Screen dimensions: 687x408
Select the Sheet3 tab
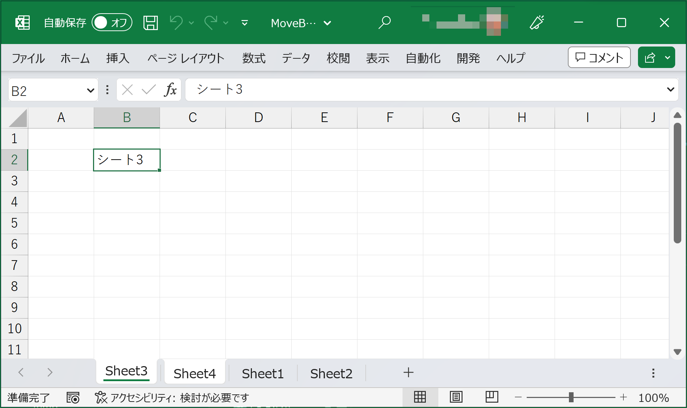[x=126, y=371]
